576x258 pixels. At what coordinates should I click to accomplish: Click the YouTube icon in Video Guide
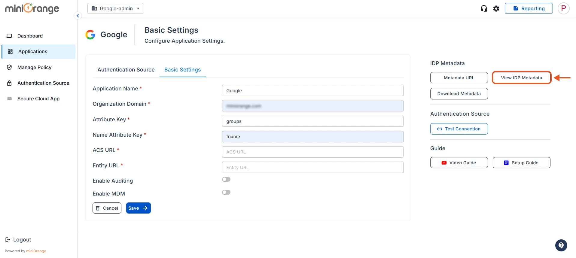coord(444,163)
